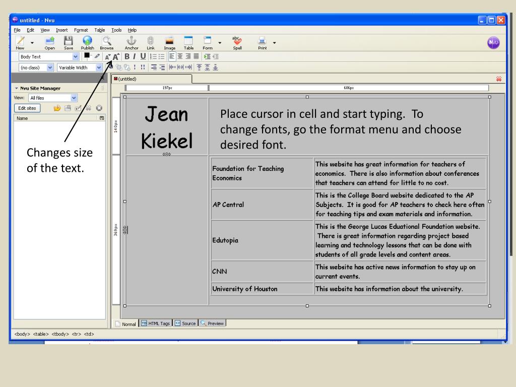Open the Body Text paragraph format dropdown
The image size is (516, 387).
click(x=49, y=56)
